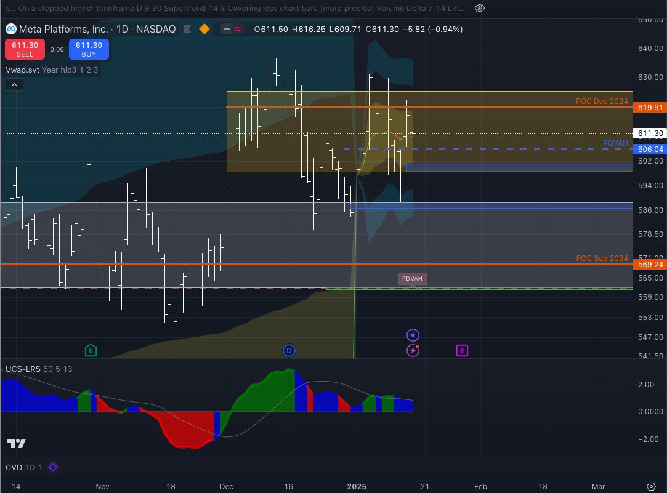Open chart settings gear in time axis
Viewport: 667px width, 493px height.
coord(650,486)
